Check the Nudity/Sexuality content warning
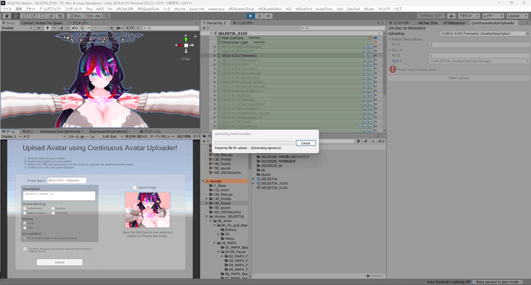Image resolution: width=531 pixels, height=285 pixels. coord(25,208)
